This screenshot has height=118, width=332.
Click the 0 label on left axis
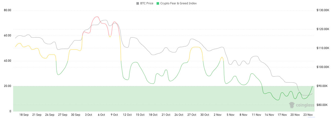pyautogui.click(x=10, y=111)
